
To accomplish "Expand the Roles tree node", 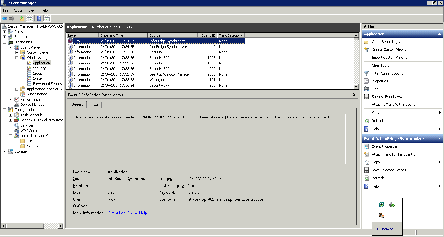I will 5,32.
